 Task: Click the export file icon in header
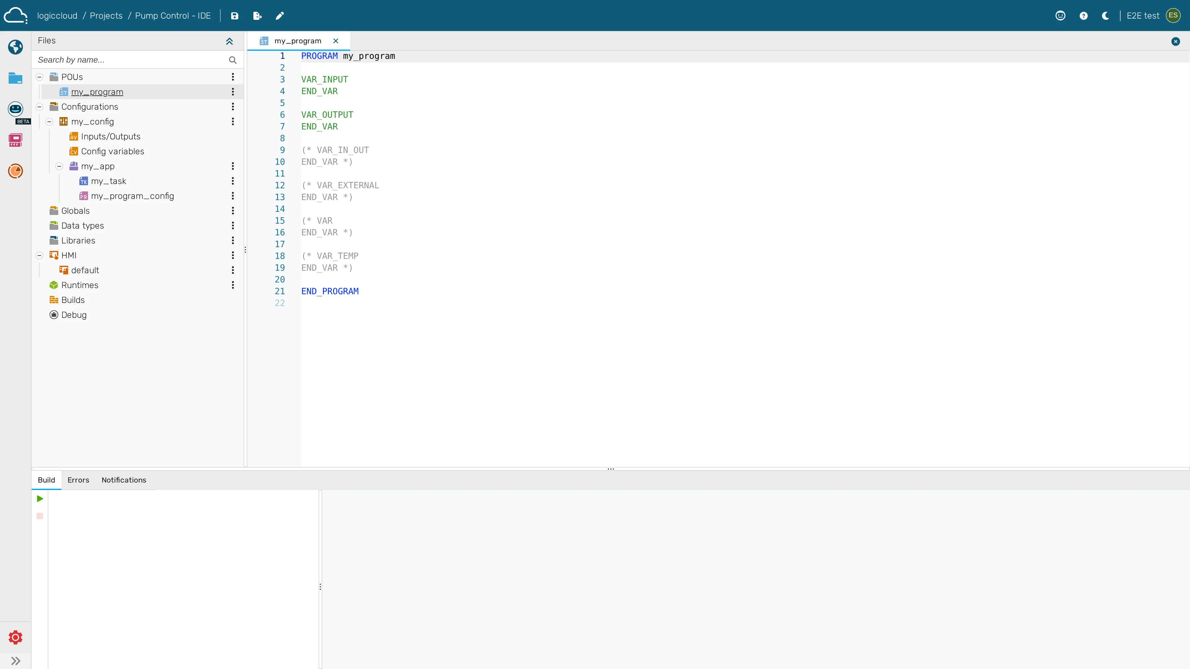(257, 16)
